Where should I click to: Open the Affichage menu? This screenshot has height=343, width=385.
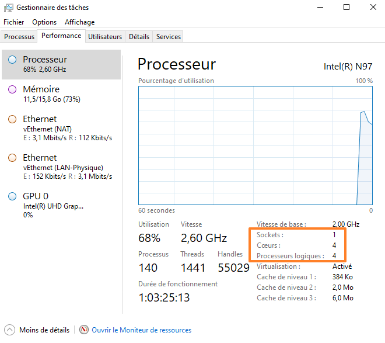pos(79,22)
